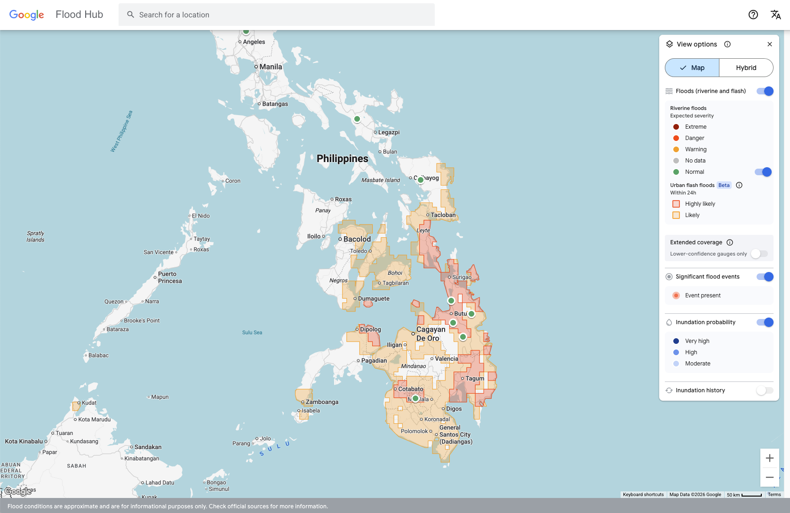This screenshot has width=790, height=513.
Task: Open Keyboard shortcuts
Action: [x=643, y=495]
